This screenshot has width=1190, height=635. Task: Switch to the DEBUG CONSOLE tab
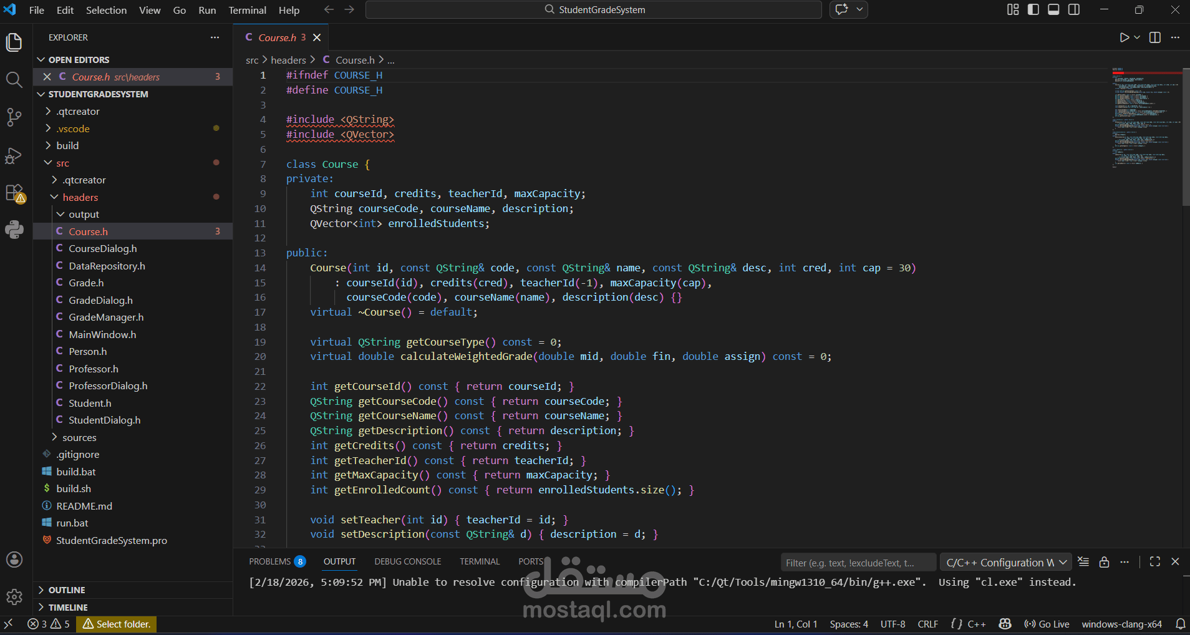[408, 561]
